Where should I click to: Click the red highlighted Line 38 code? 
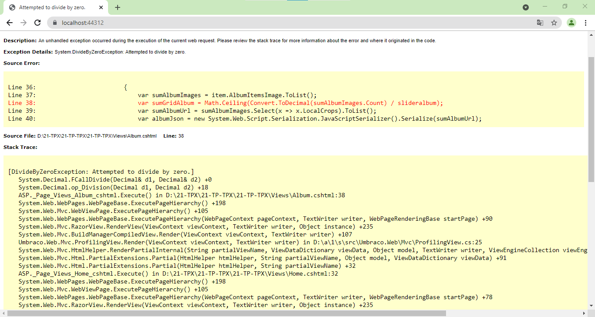pyautogui.click(x=290, y=103)
